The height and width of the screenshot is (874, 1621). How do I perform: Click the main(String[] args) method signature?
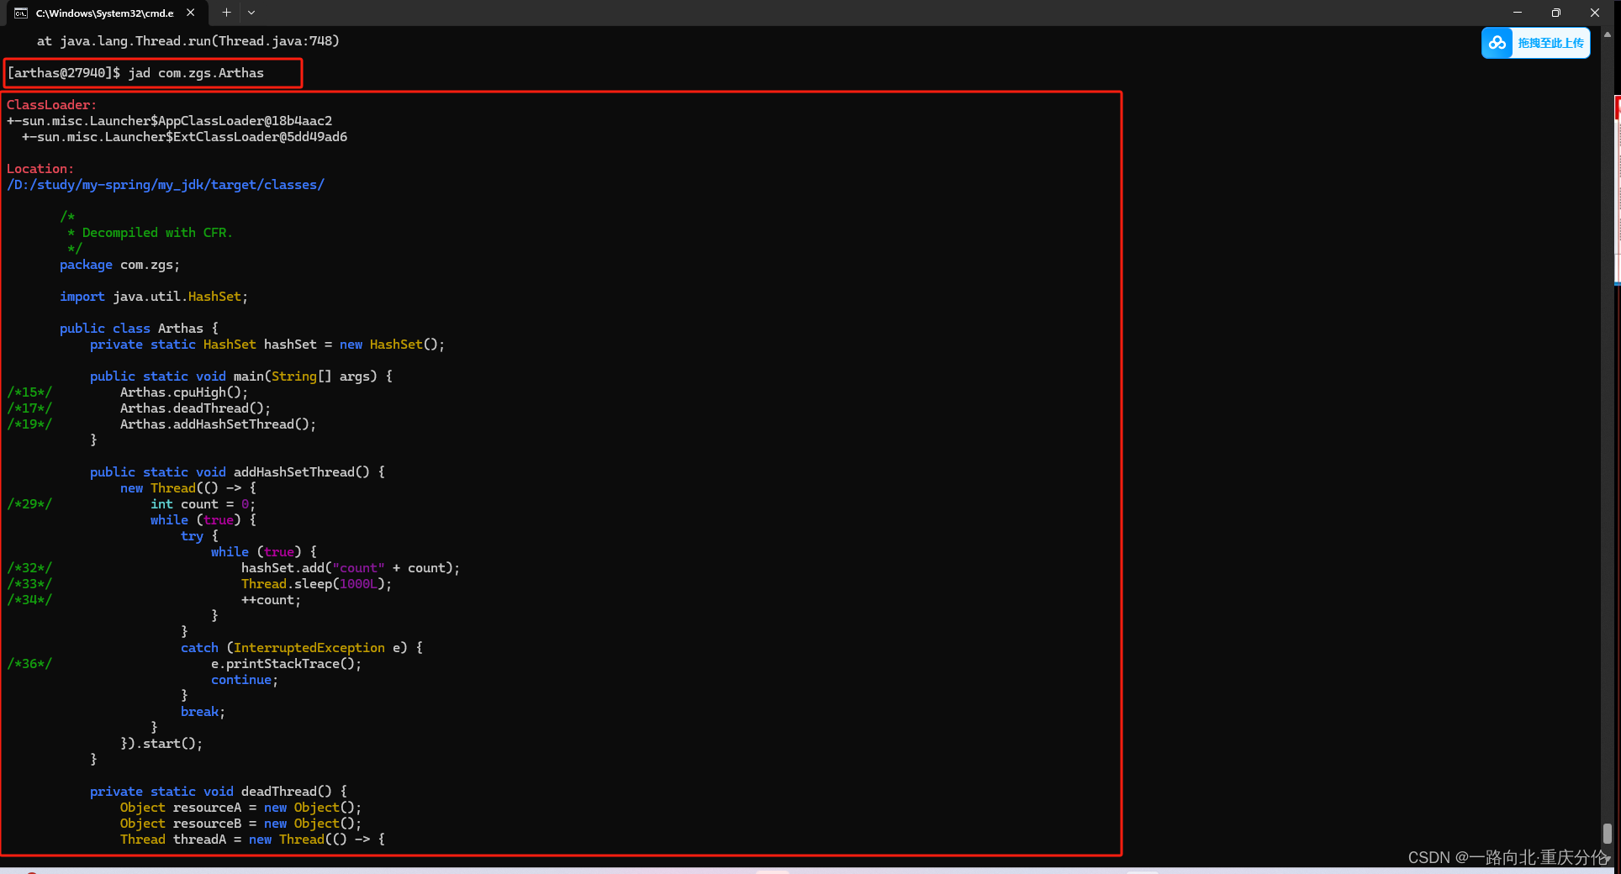(241, 376)
